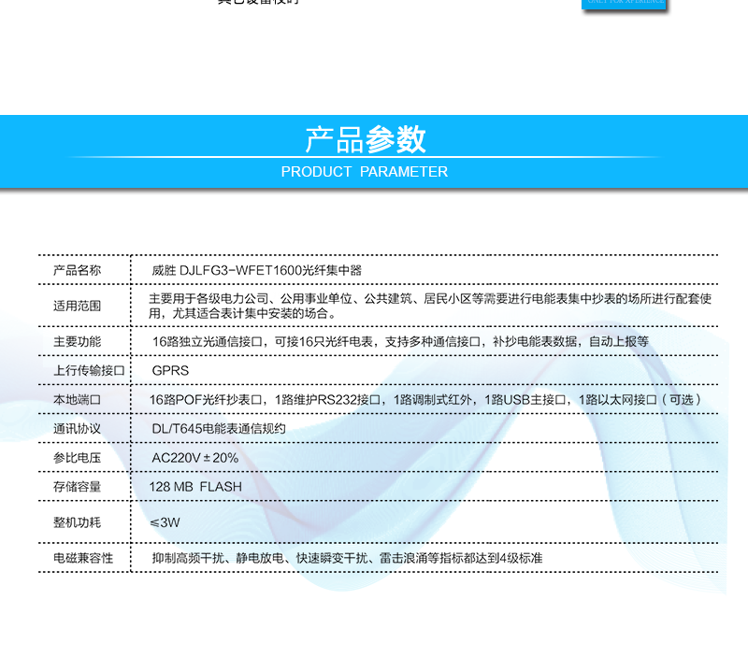Click the ≤3W power value
Viewport: 748px width, 671px height.
tap(165, 522)
